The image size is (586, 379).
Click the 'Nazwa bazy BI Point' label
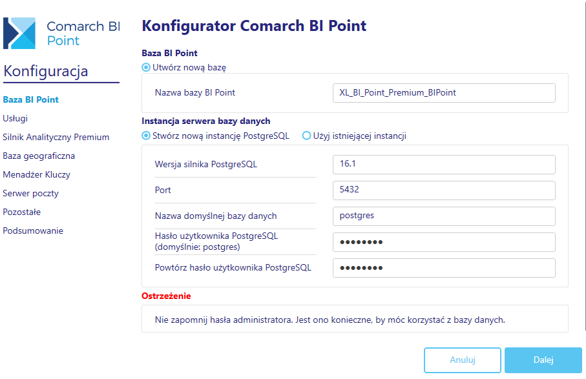click(x=195, y=92)
